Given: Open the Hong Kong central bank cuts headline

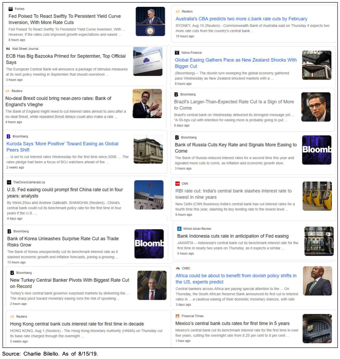Looking at the screenshot, I should pos(77,324).
